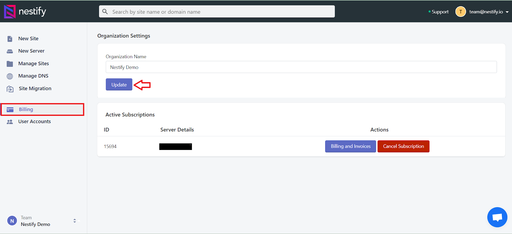Screen dimensions: 512x234
Task: Click the User Accounts people icon
Action: pos(10,122)
